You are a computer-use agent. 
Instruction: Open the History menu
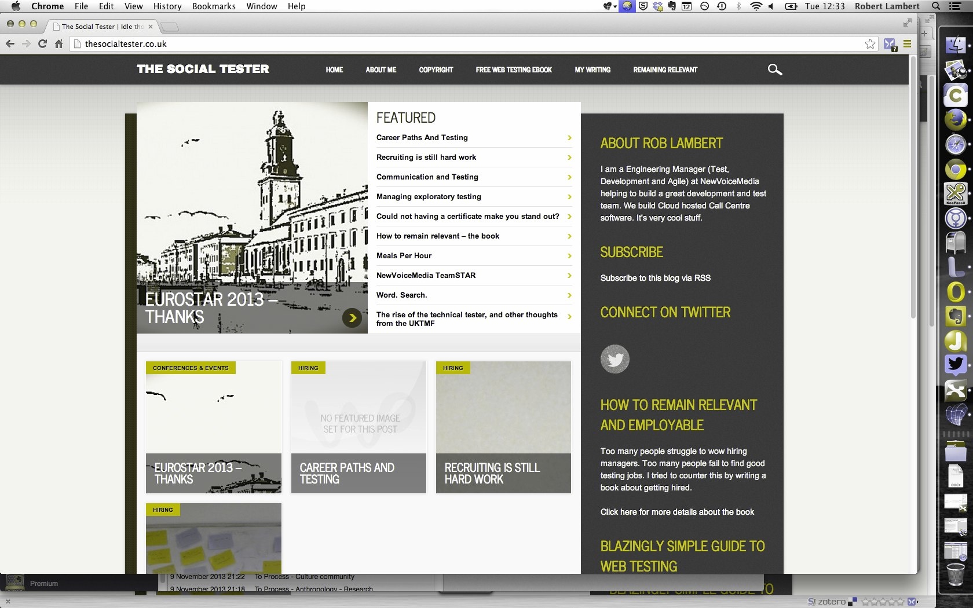pos(167,6)
